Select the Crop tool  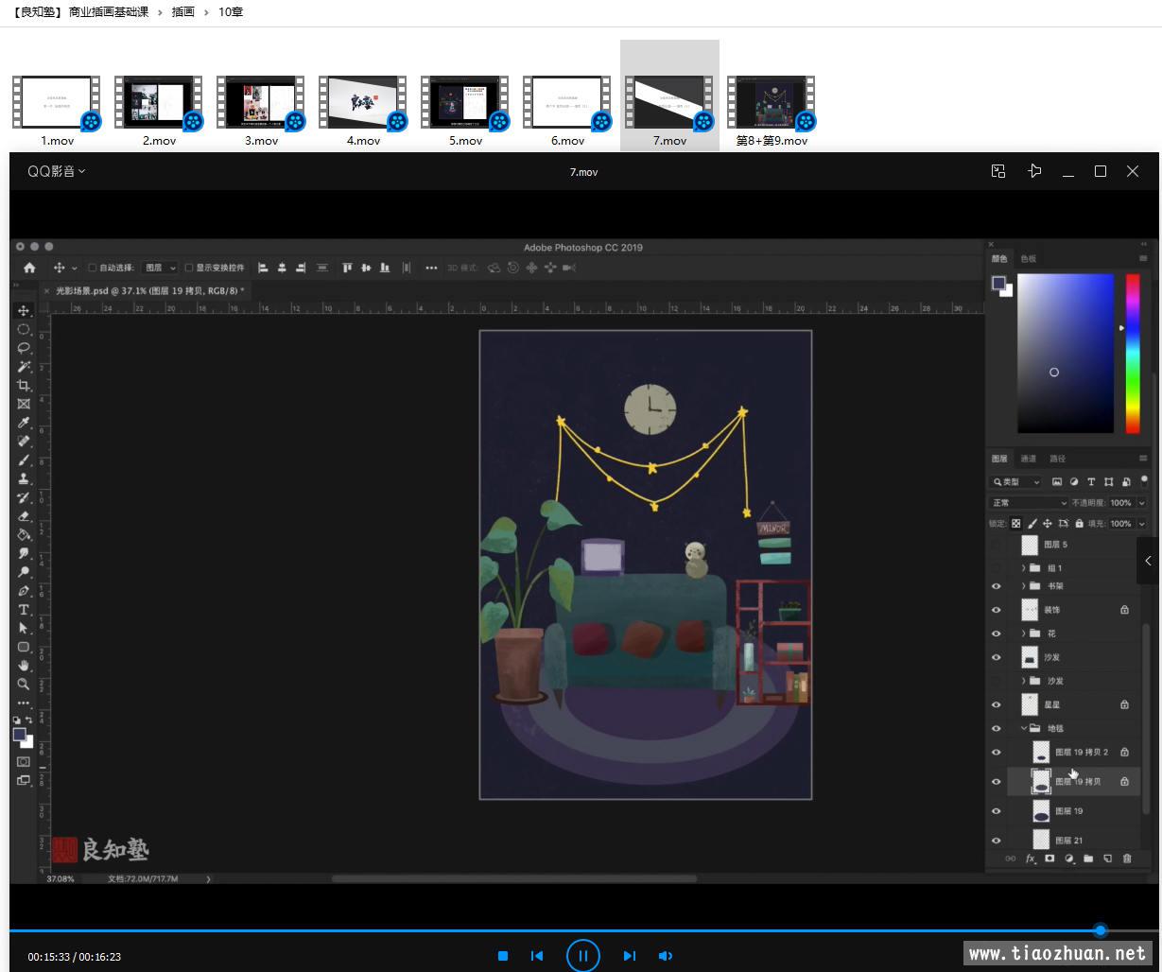24,386
